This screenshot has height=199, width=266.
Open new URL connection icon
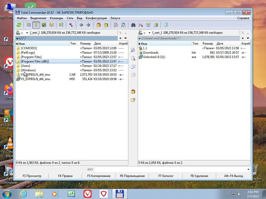123,25
